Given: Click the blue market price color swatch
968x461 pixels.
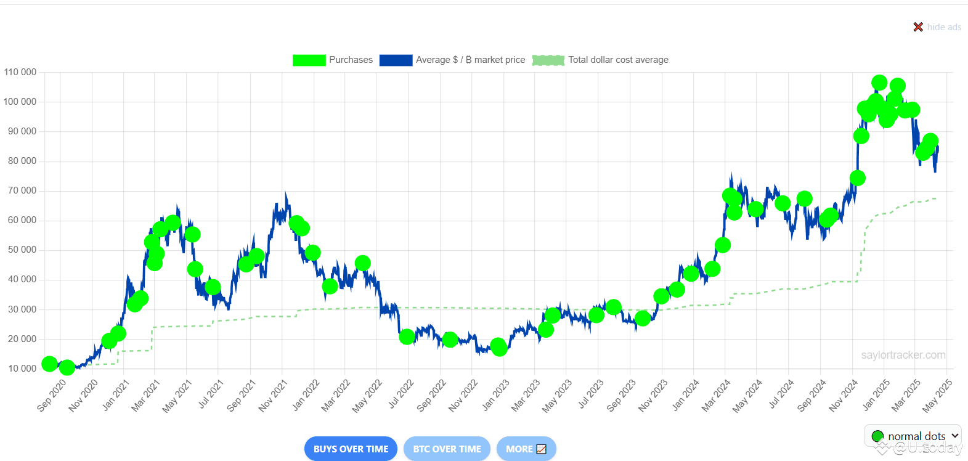Looking at the screenshot, I should [396, 60].
